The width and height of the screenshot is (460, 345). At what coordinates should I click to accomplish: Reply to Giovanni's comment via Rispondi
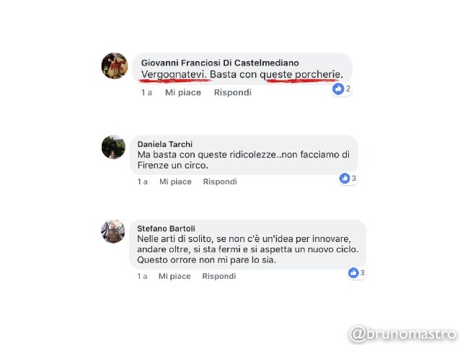pyautogui.click(x=233, y=92)
